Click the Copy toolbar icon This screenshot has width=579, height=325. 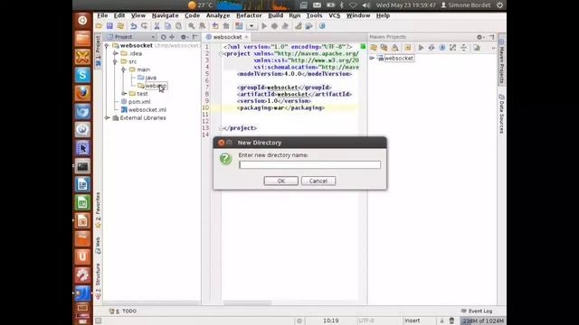point(167,26)
